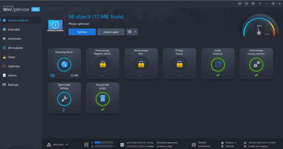Open the Optimize section in sidebar
This screenshot has height=149, width=283.
coord(21,66)
